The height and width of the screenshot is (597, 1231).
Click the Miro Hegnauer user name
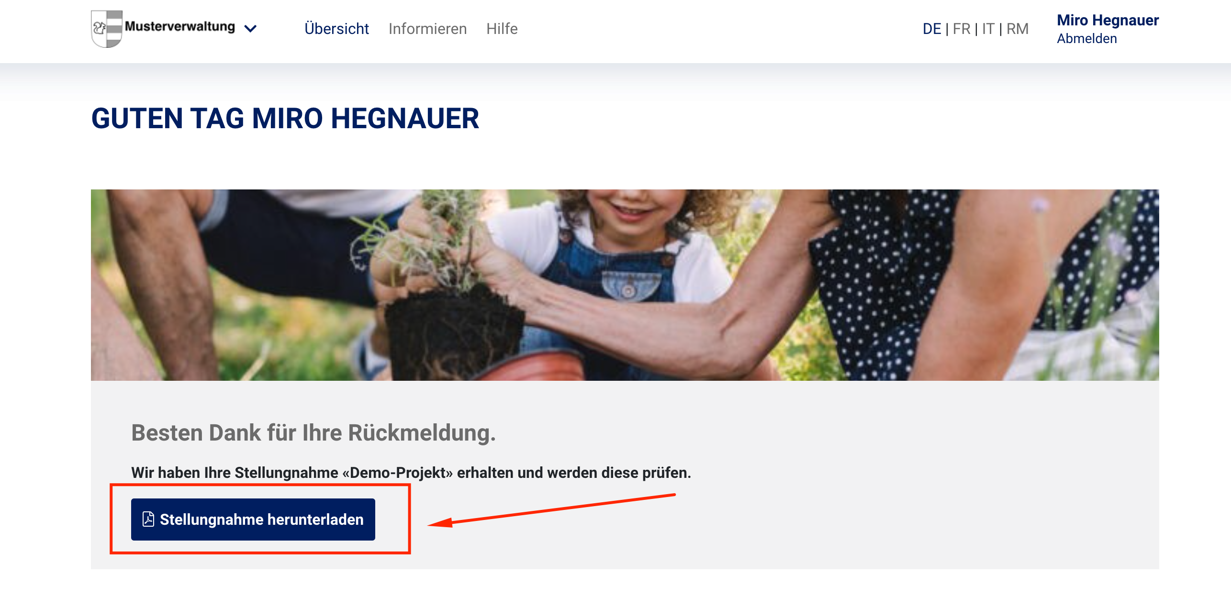coord(1108,20)
